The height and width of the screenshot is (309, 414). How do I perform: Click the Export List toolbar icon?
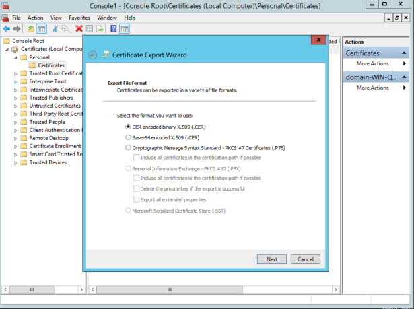click(x=100, y=28)
